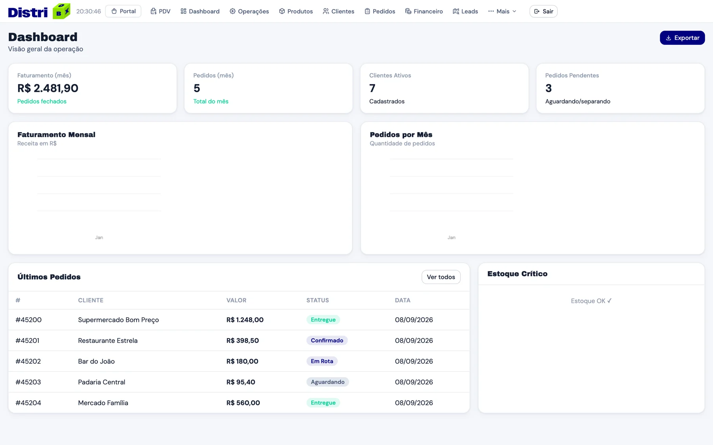Open the Clientes page
This screenshot has height=445, width=713.
click(x=339, y=11)
